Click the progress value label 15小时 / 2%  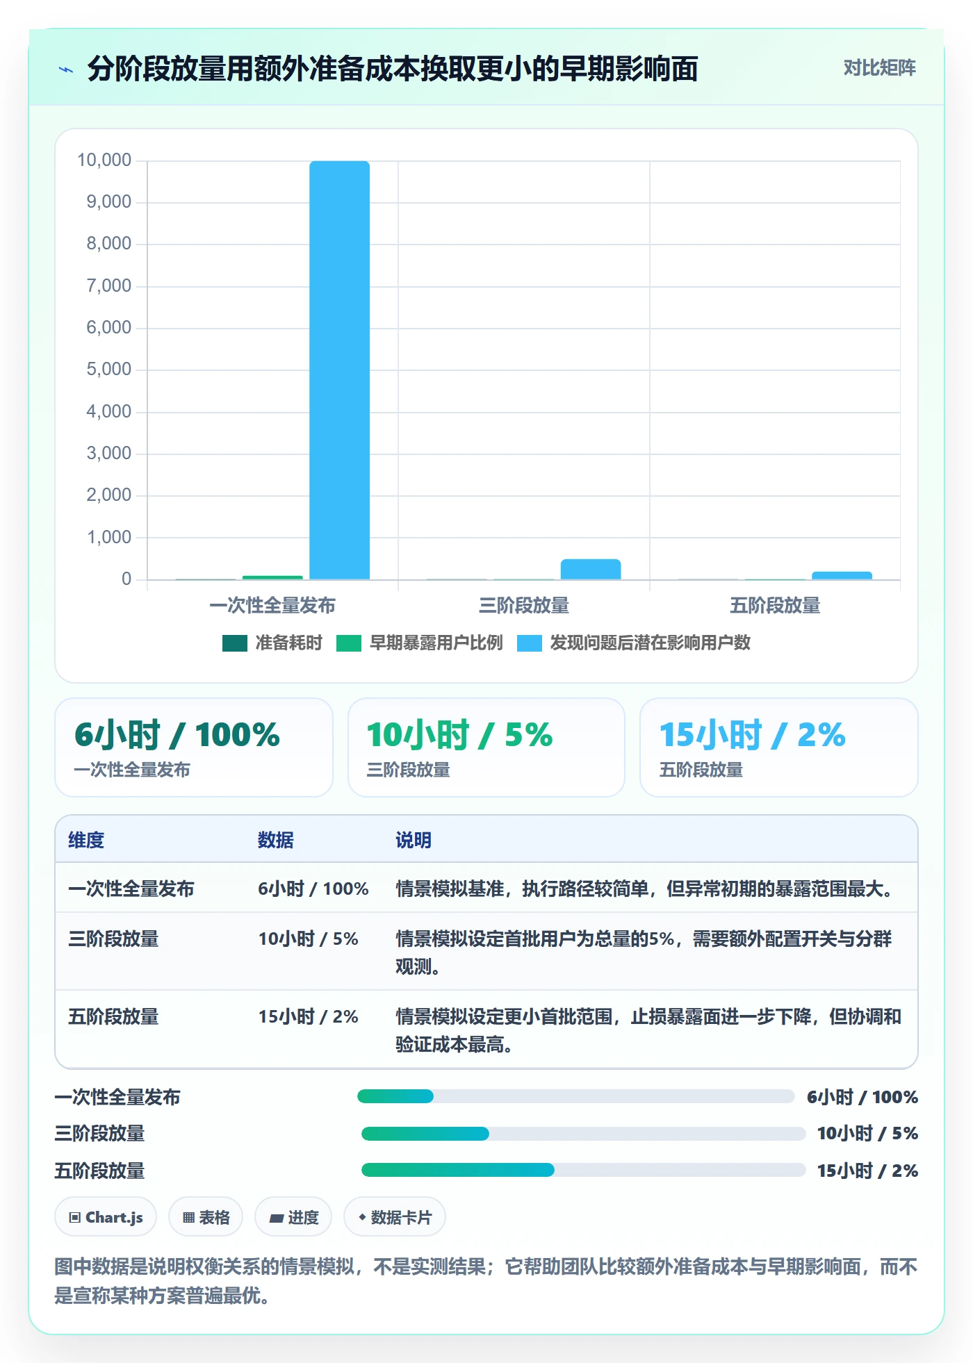tap(867, 1171)
